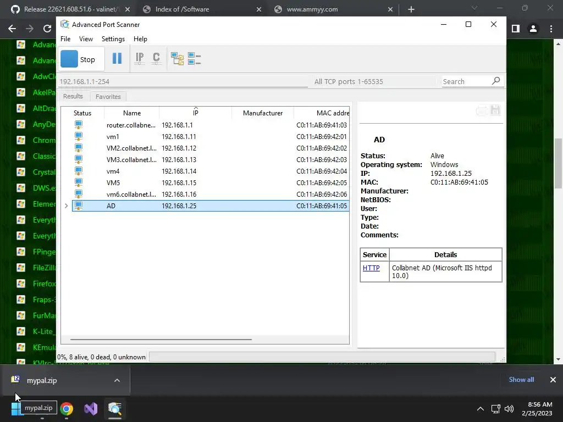Open the View menu

(86, 39)
